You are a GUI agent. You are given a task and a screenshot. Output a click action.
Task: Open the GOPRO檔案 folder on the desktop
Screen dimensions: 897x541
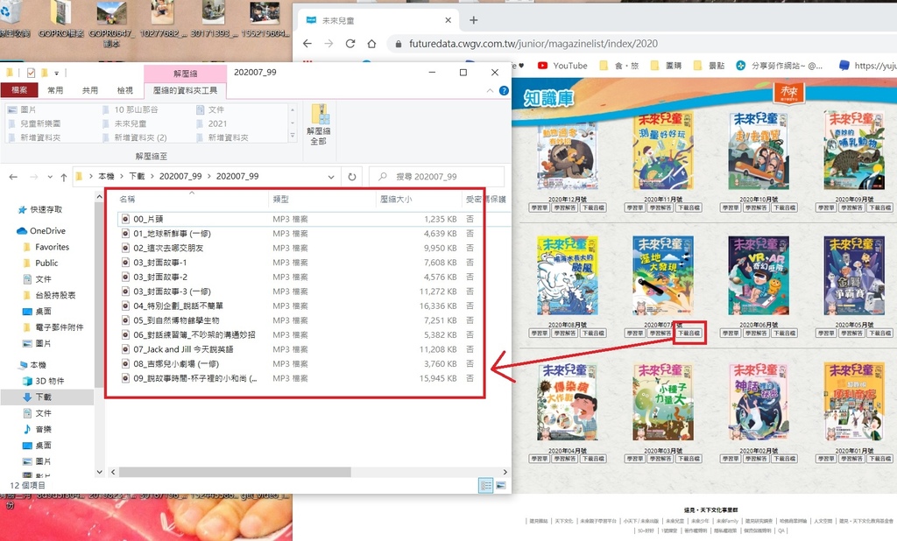coord(60,20)
